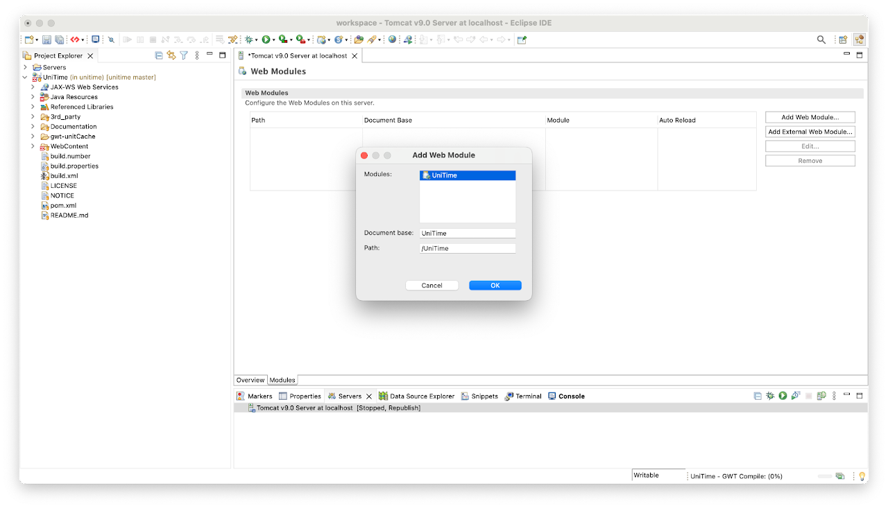Select the Java EE perspective icon

pos(860,40)
